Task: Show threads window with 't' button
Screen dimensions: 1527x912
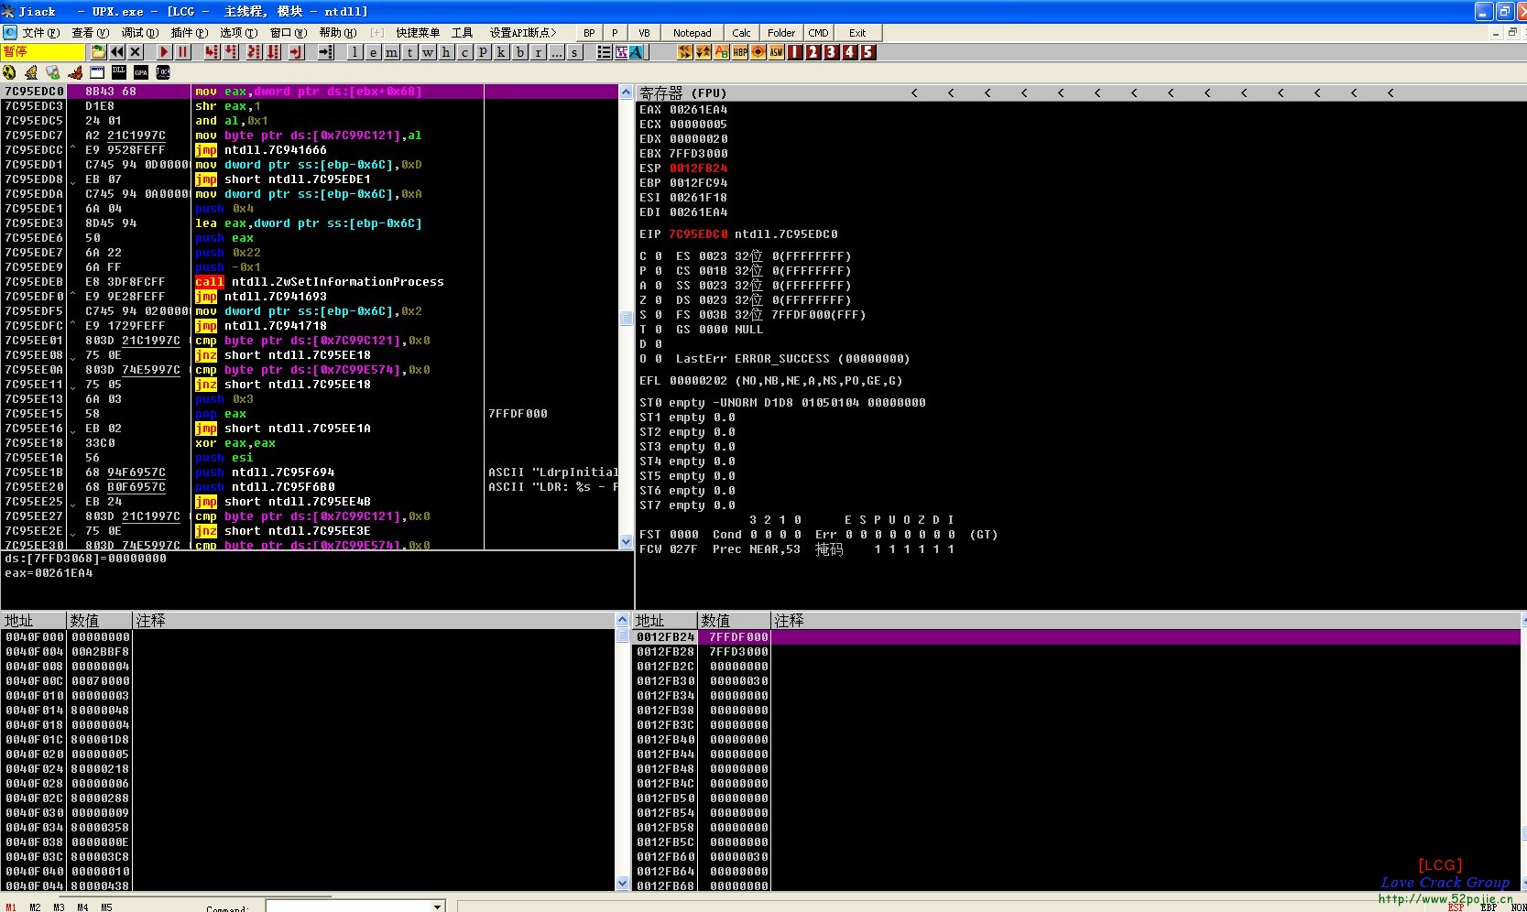Action: [x=409, y=52]
